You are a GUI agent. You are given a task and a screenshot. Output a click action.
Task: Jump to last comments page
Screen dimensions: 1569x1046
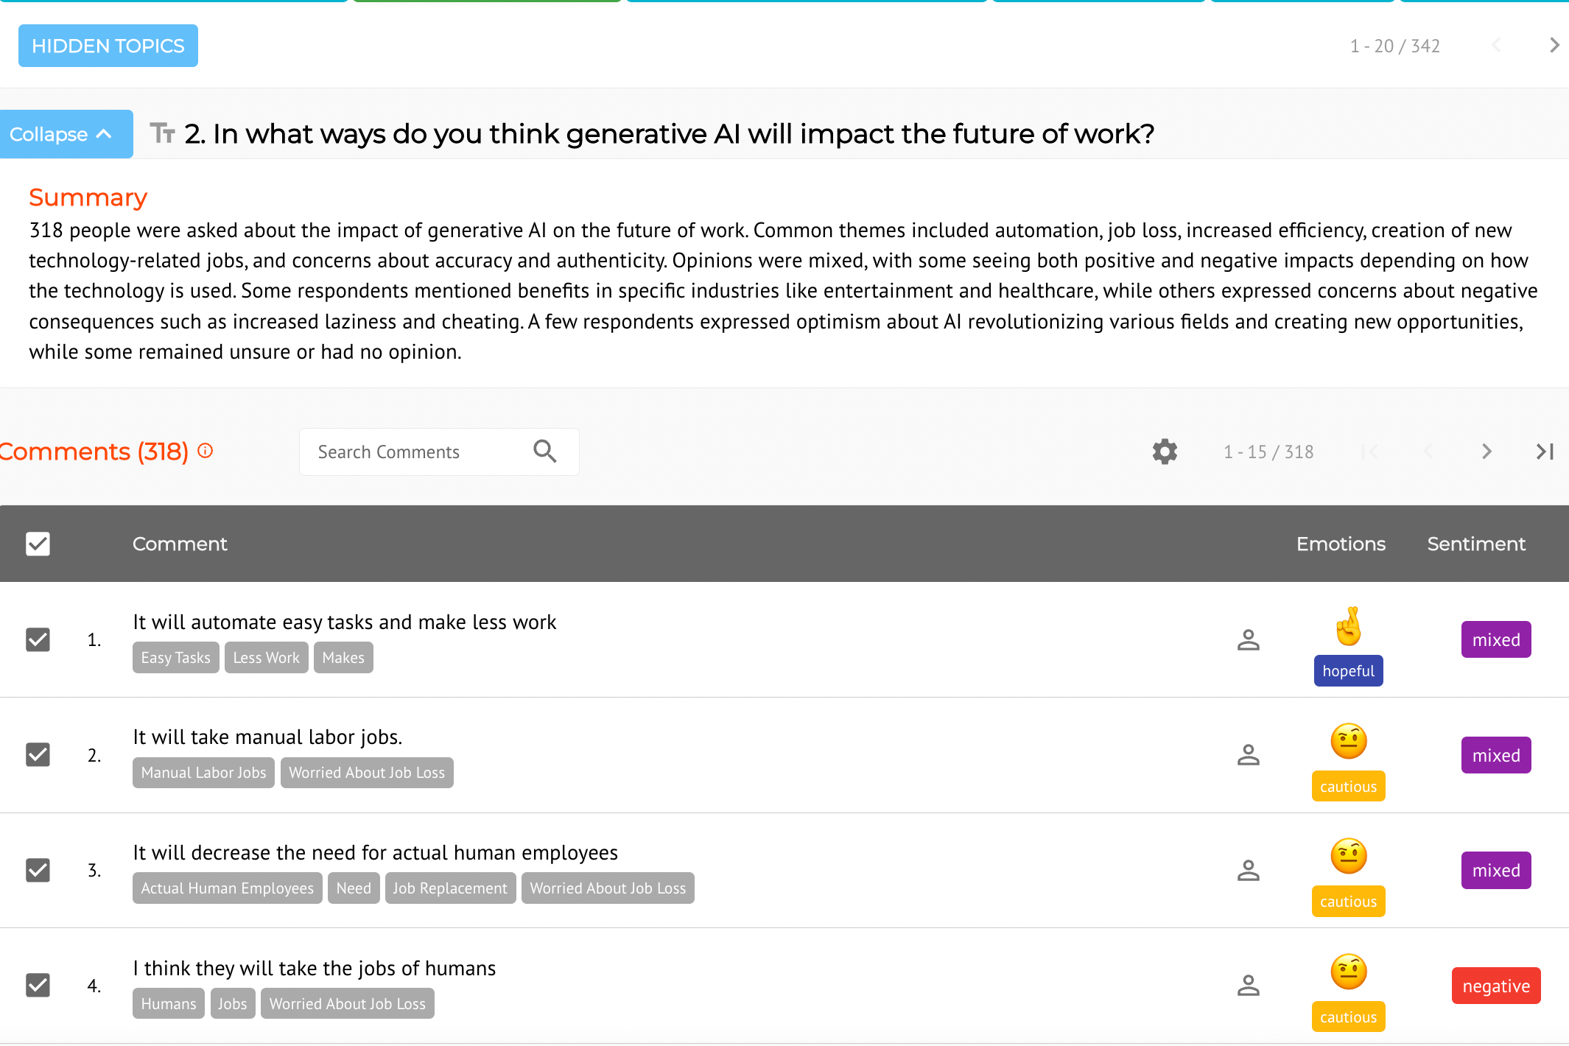pos(1545,452)
